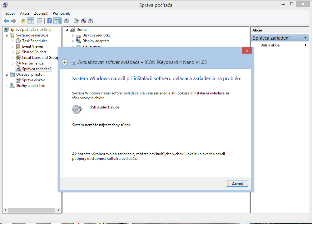
Task: Select Display adapters label in device list
Action: pos(96,41)
